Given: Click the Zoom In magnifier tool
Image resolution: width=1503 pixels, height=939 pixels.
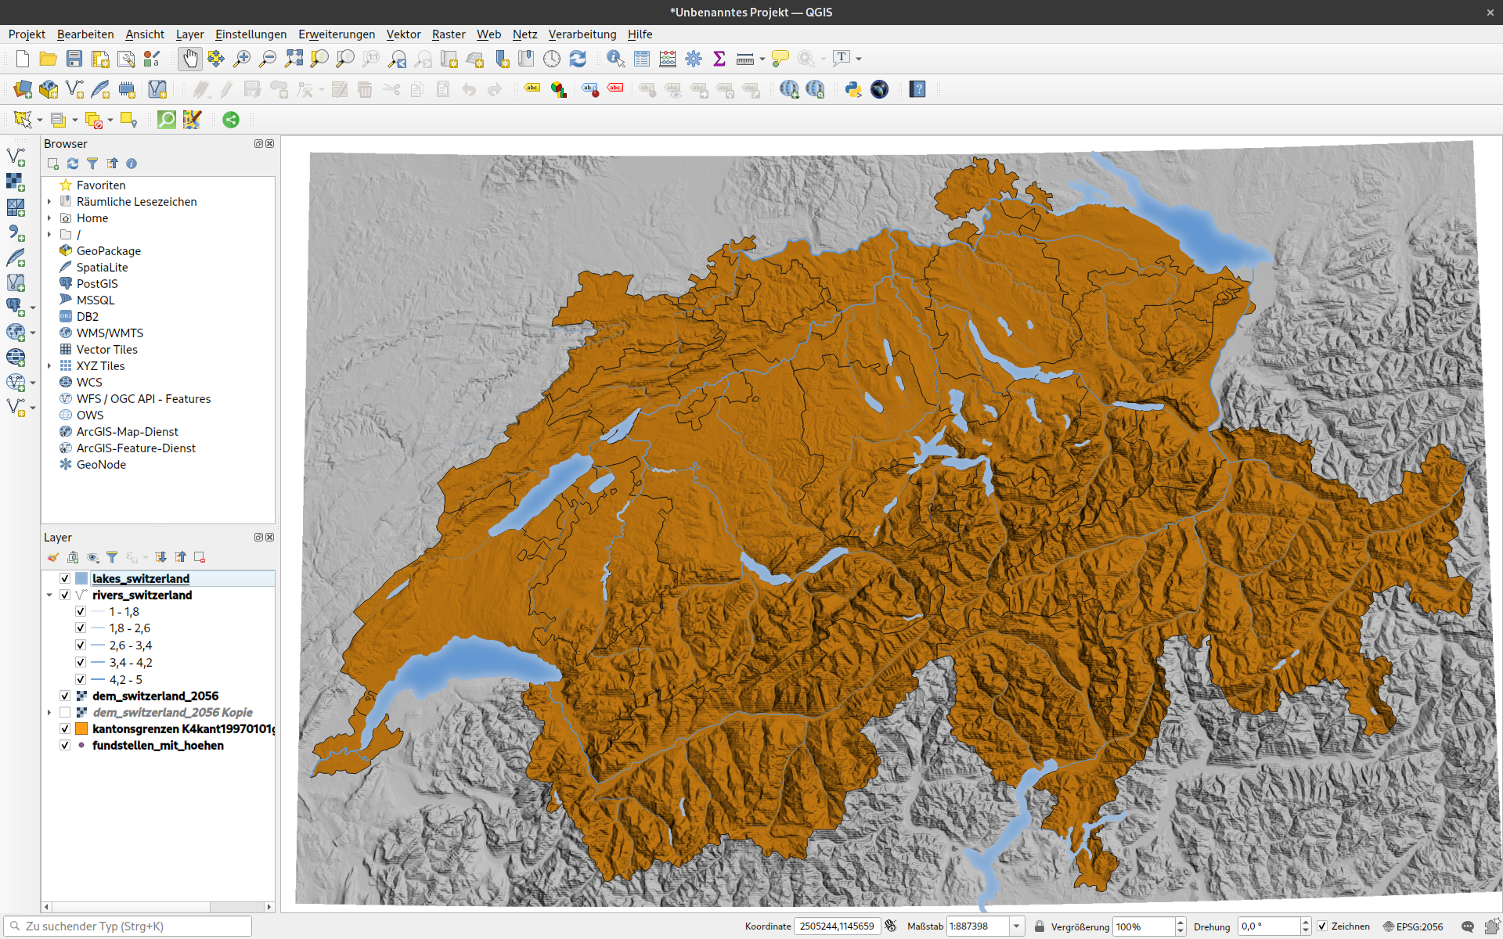Looking at the screenshot, I should (242, 59).
